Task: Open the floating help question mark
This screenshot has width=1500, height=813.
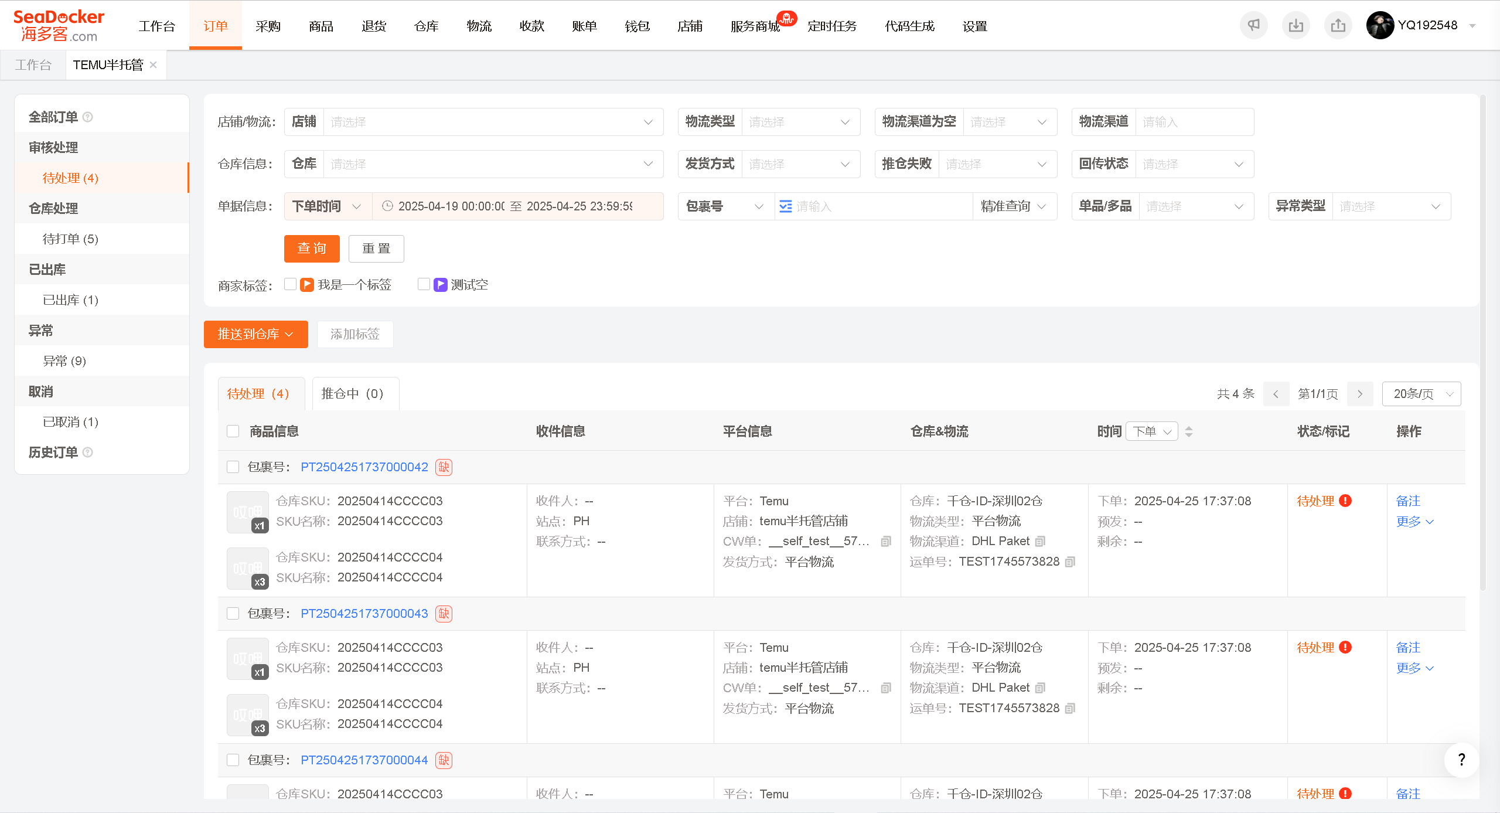Action: click(x=1461, y=760)
